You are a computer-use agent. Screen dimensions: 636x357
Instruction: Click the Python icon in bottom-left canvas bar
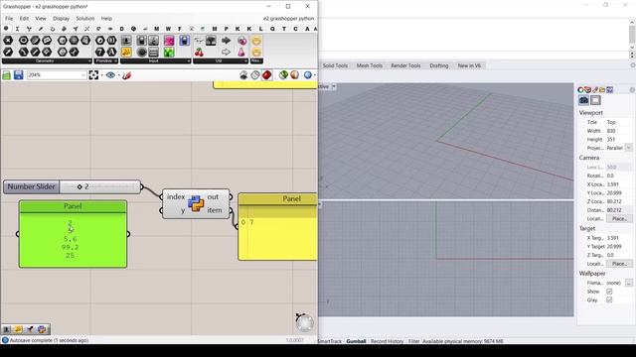42,329
